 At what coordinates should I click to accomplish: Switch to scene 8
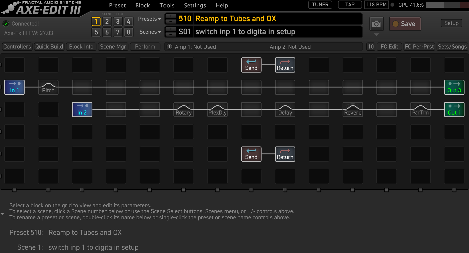128,32
